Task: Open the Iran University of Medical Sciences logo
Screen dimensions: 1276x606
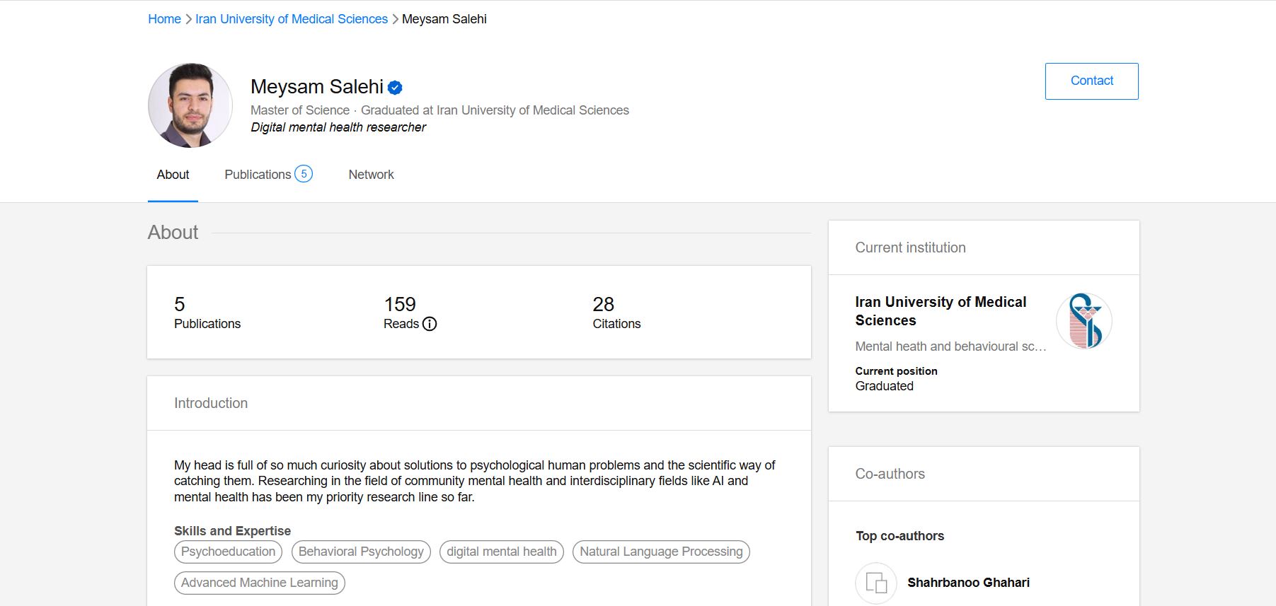Action: coord(1084,321)
